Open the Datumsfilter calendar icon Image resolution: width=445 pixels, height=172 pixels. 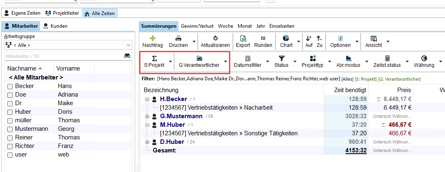tap(247, 58)
